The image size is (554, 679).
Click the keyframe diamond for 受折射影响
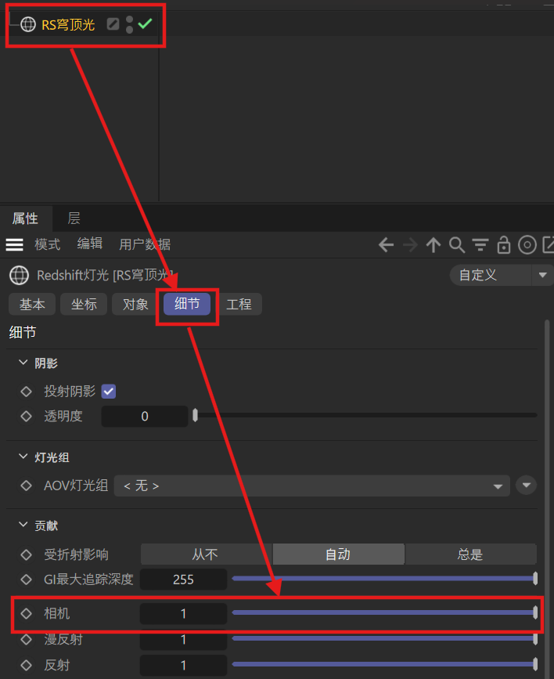click(26, 554)
